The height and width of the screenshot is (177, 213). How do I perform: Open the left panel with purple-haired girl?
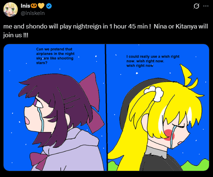[x=54, y=107]
